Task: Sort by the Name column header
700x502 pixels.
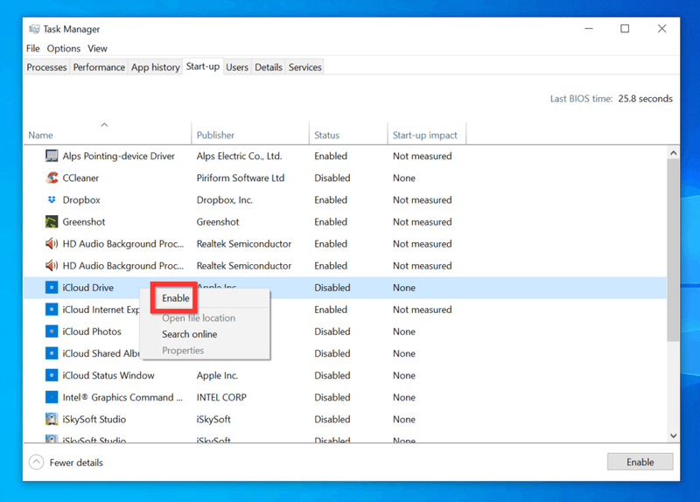Action: click(x=107, y=135)
